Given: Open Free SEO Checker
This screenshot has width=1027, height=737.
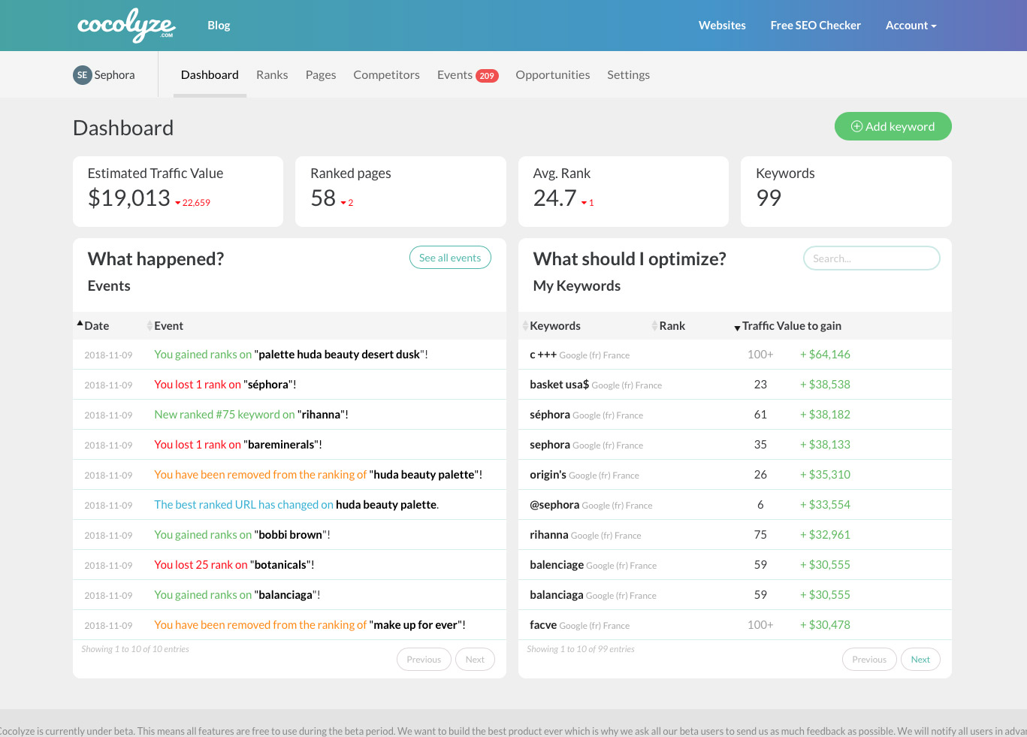Looking at the screenshot, I should click(x=815, y=26).
